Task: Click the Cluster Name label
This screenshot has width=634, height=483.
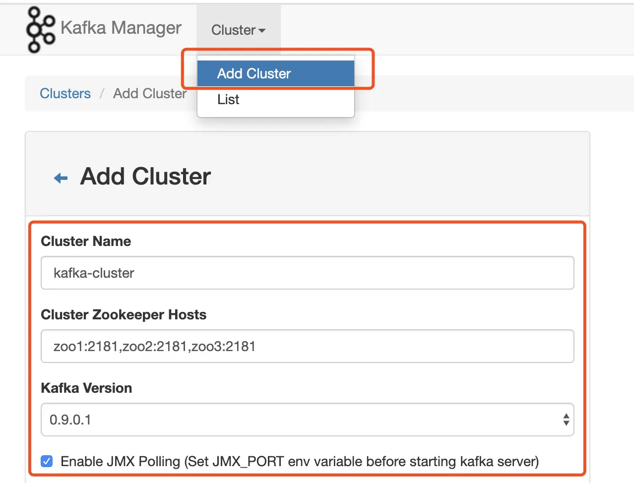Action: (86, 241)
